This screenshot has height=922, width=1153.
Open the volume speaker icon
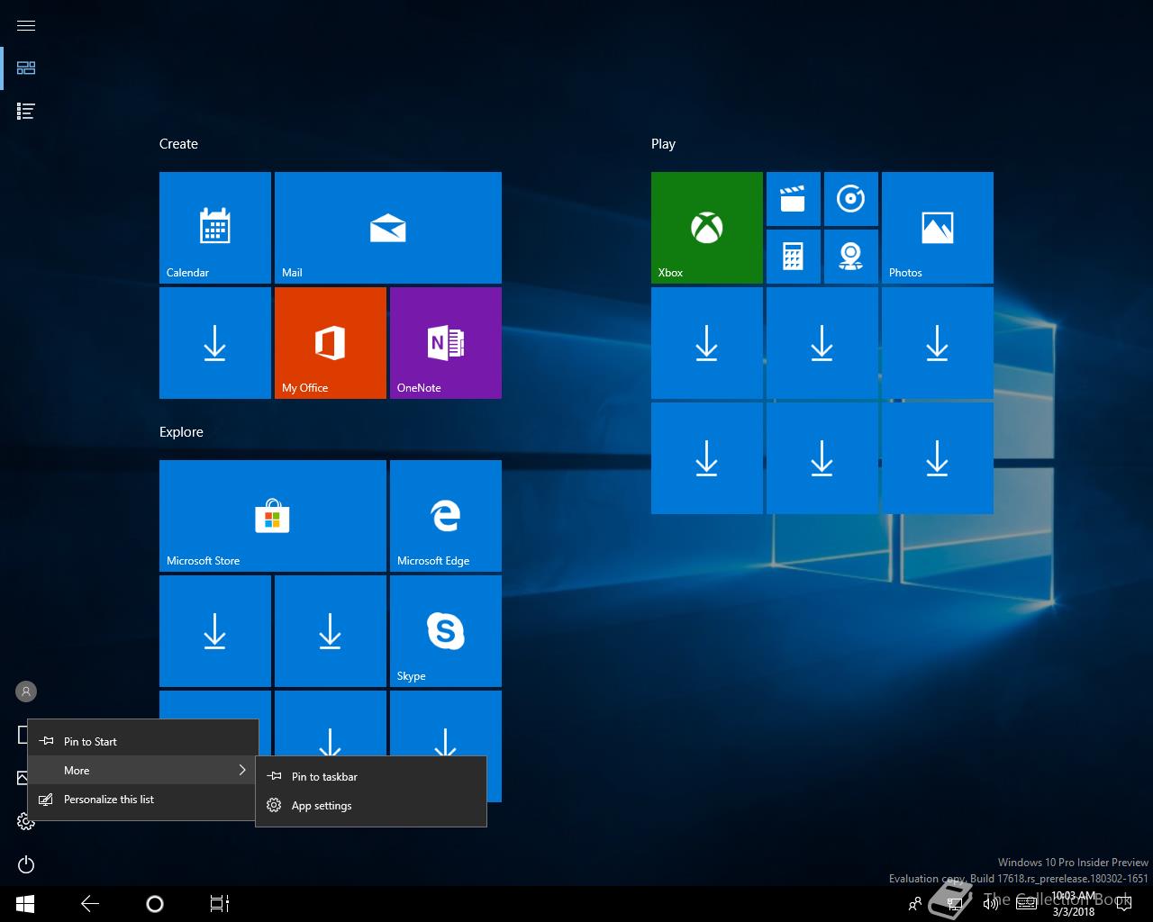click(x=991, y=904)
